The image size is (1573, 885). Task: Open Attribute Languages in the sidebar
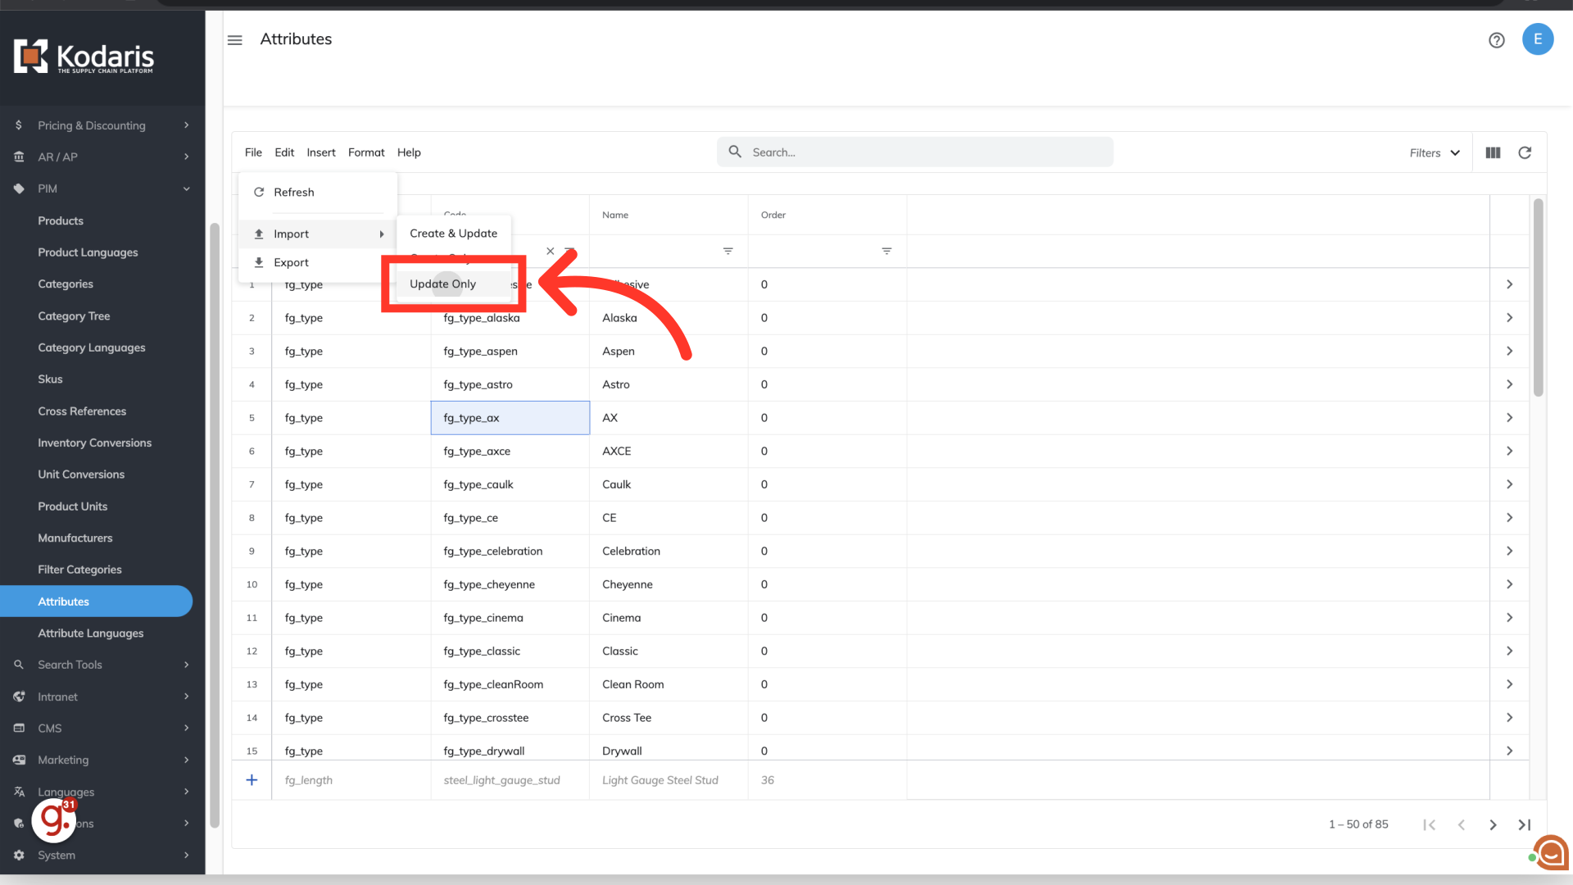(x=90, y=633)
